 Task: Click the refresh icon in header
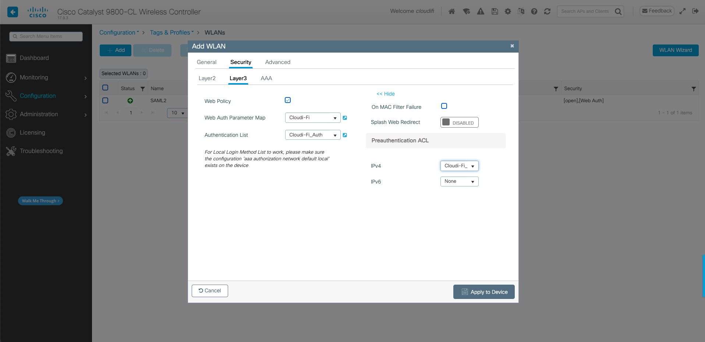point(547,11)
